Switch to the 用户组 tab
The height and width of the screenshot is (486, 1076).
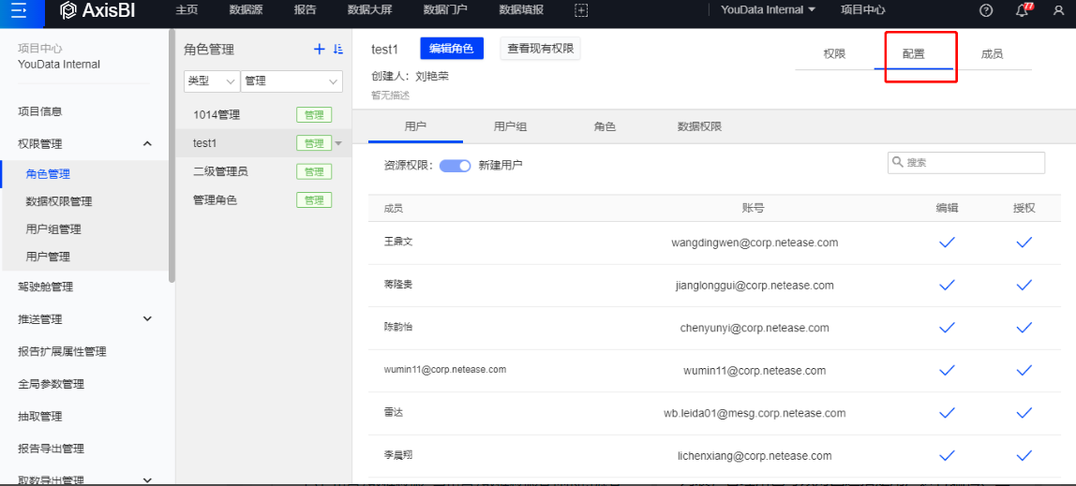(x=510, y=126)
